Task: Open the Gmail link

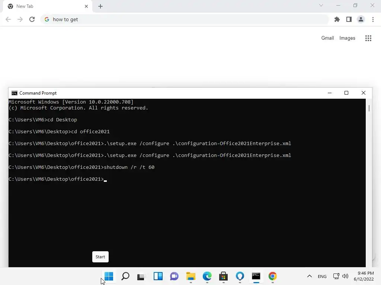Action: coord(327,38)
